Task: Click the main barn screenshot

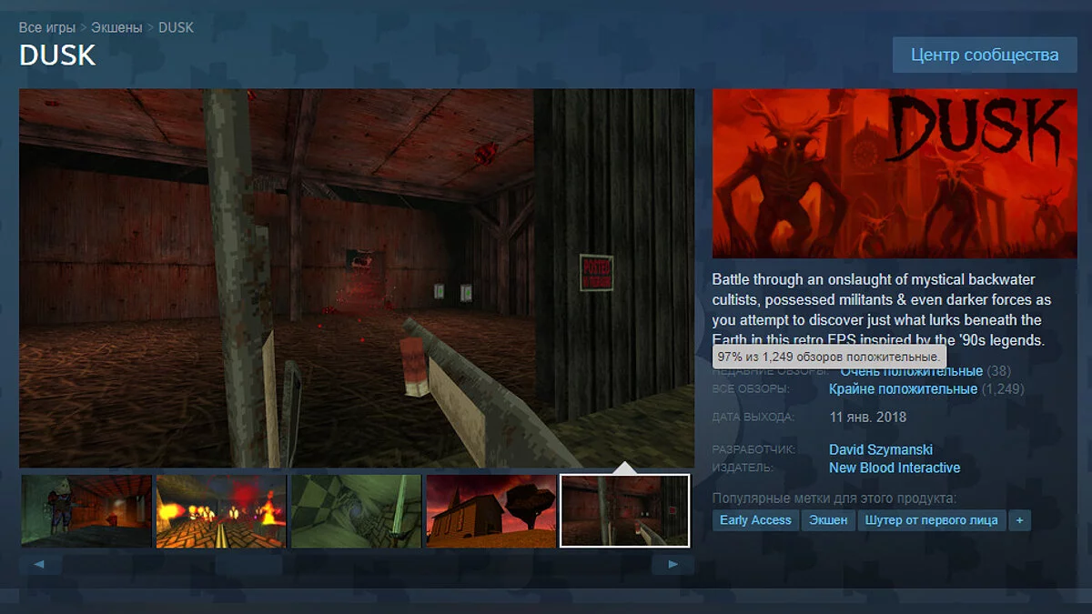Action: [x=356, y=278]
